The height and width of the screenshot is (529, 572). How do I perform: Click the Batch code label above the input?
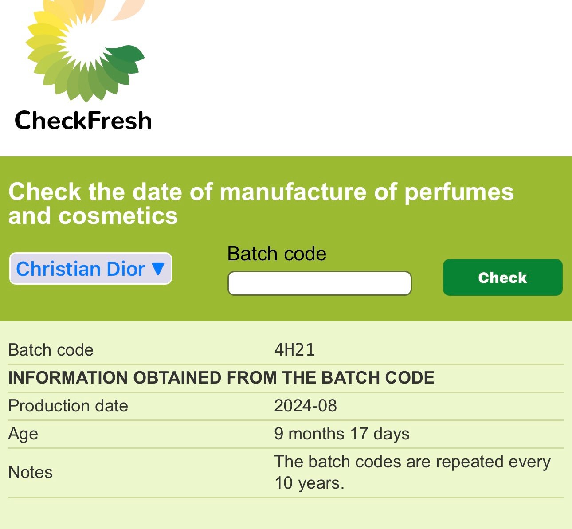(277, 254)
